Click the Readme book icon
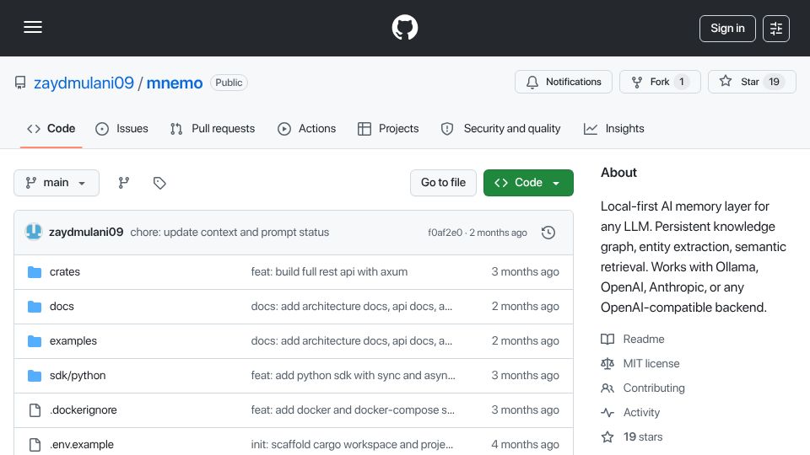Image resolution: width=810 pixels, height=455 pixels. 607,339
